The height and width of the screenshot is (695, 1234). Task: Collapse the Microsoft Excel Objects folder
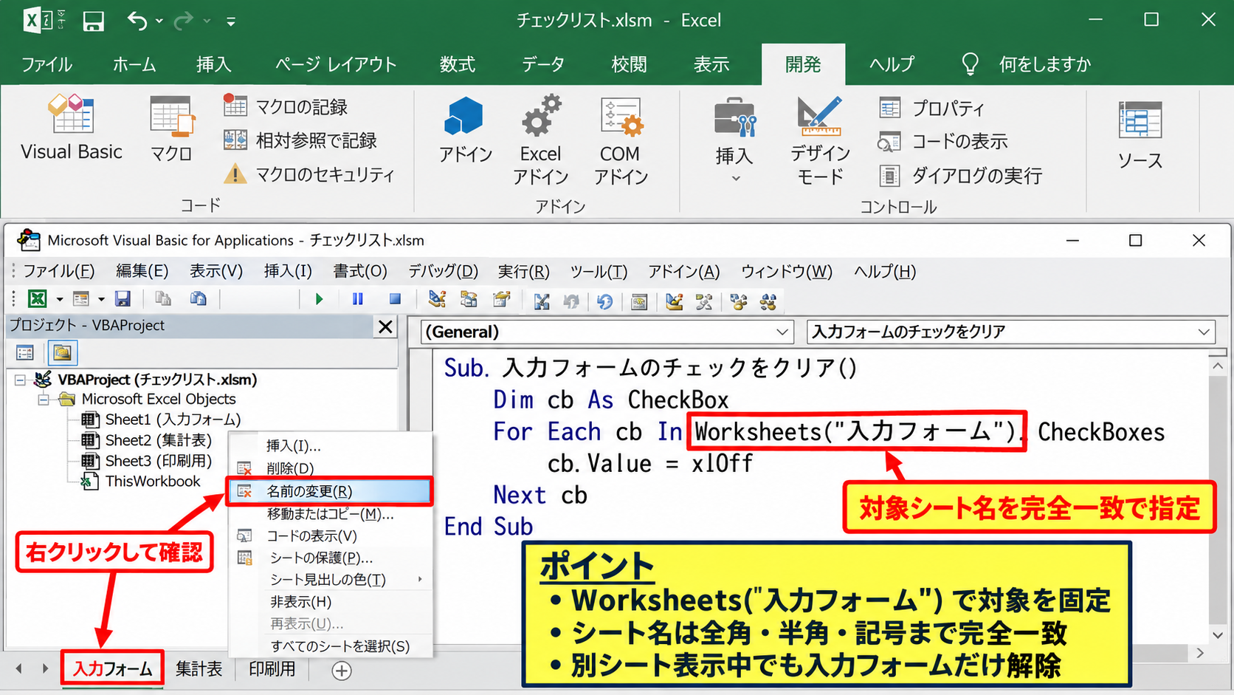pyautogui.click(x=44, y=400)
